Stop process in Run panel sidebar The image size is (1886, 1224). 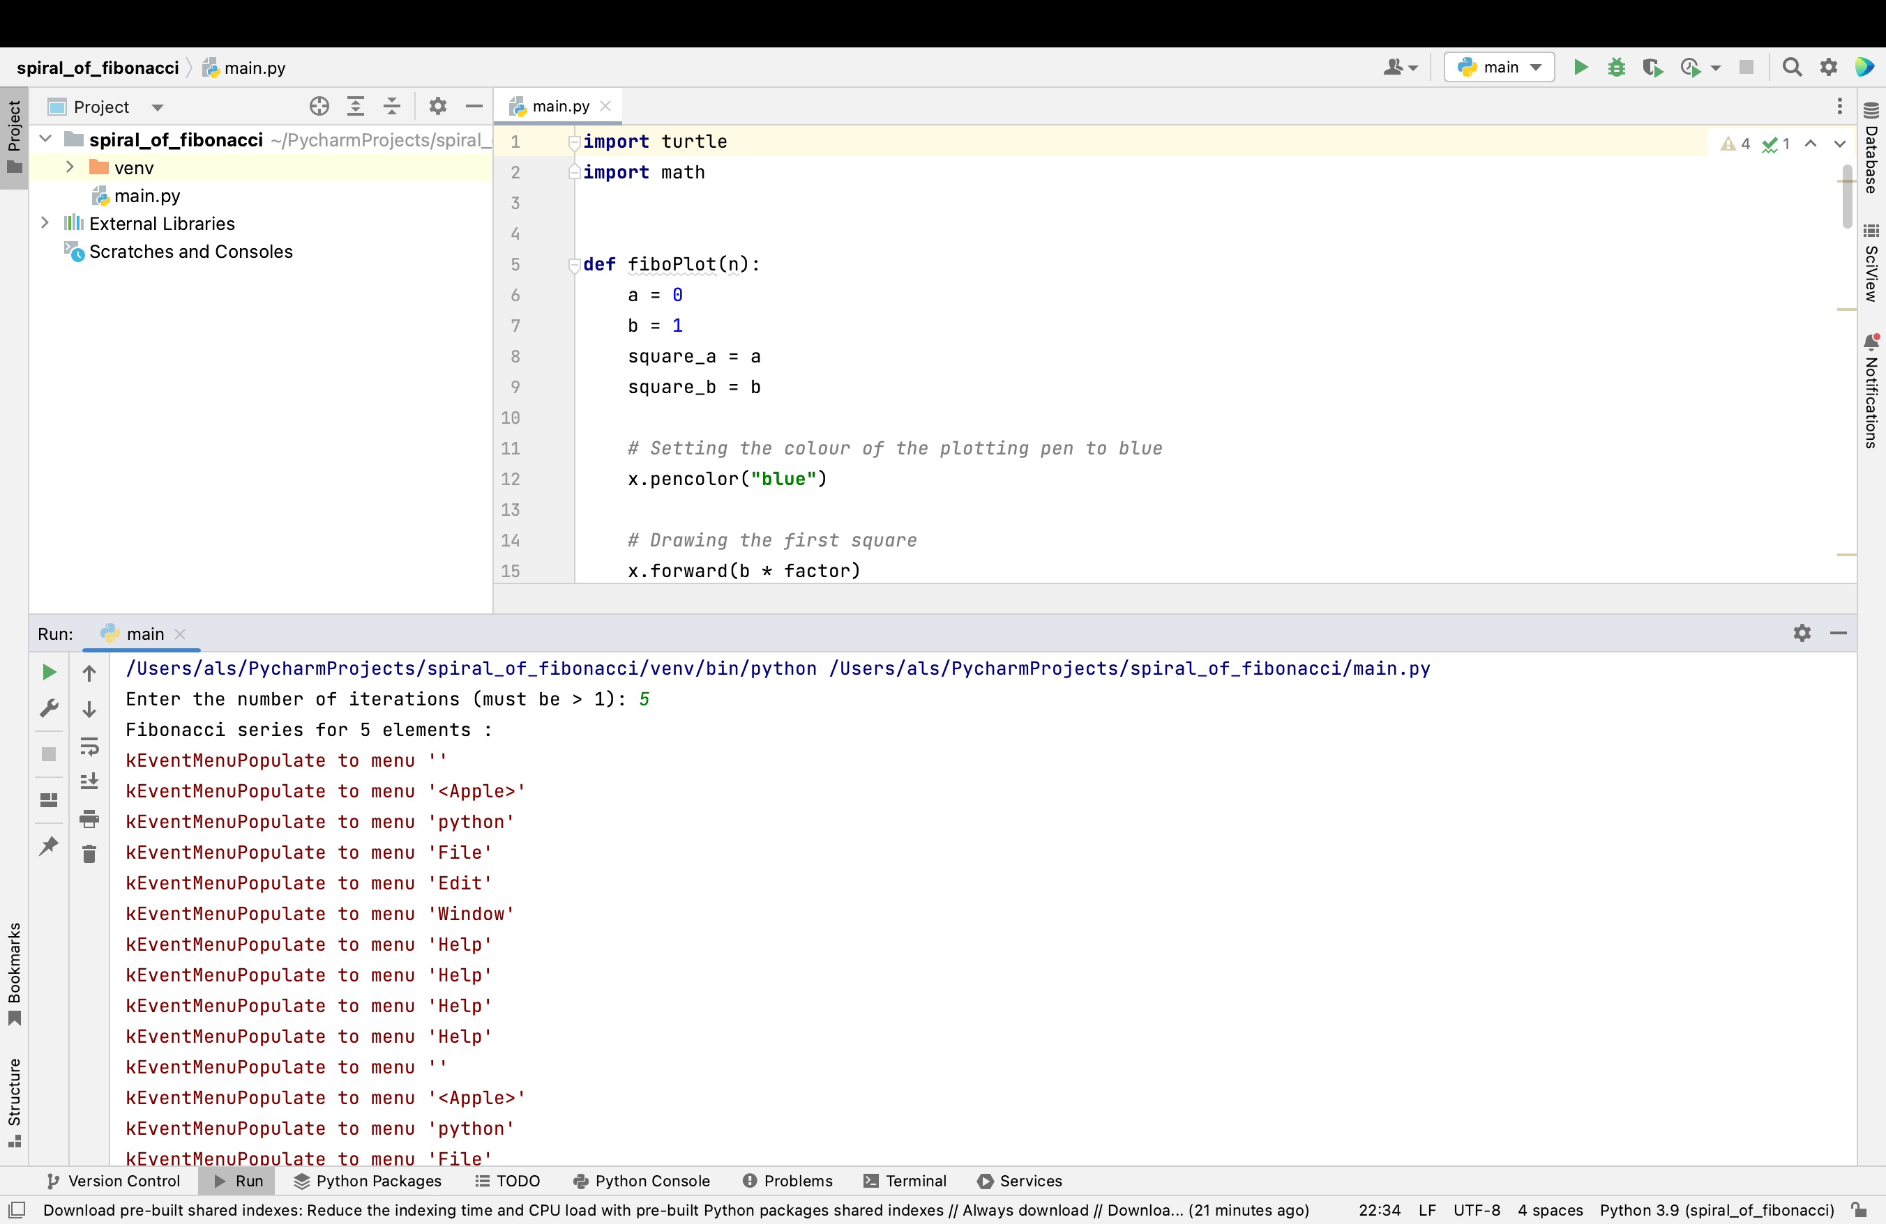49,753
